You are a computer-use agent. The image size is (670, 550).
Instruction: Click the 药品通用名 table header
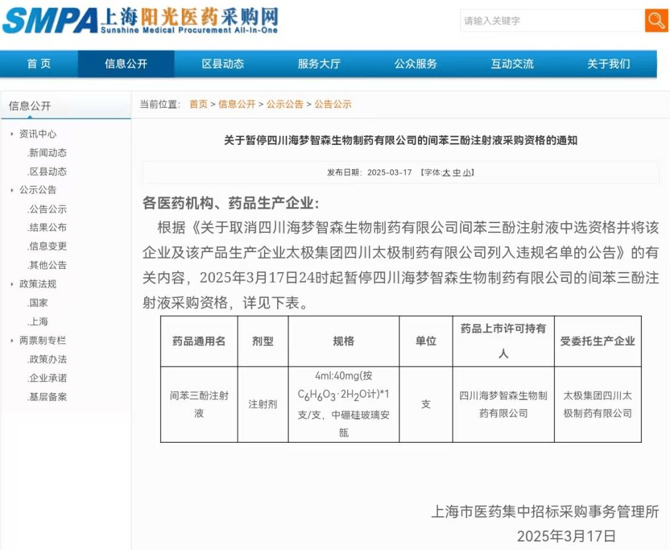point(198,341)
